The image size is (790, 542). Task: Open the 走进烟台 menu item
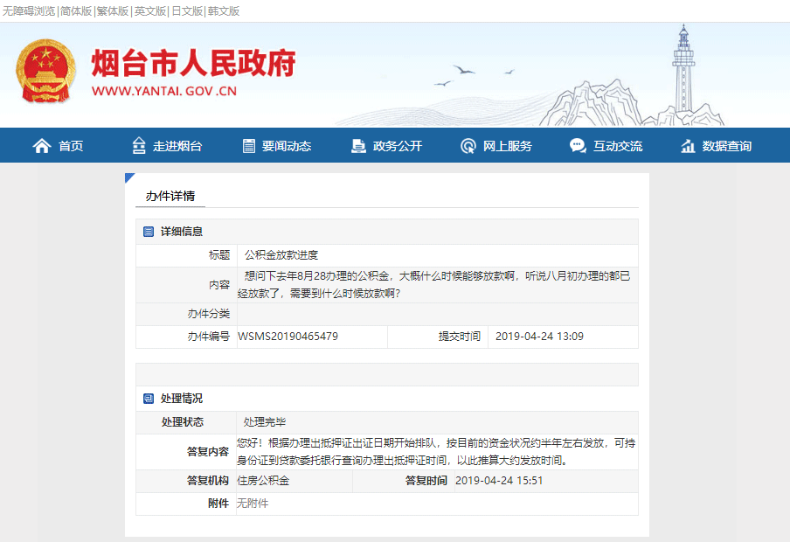point(177,146)
